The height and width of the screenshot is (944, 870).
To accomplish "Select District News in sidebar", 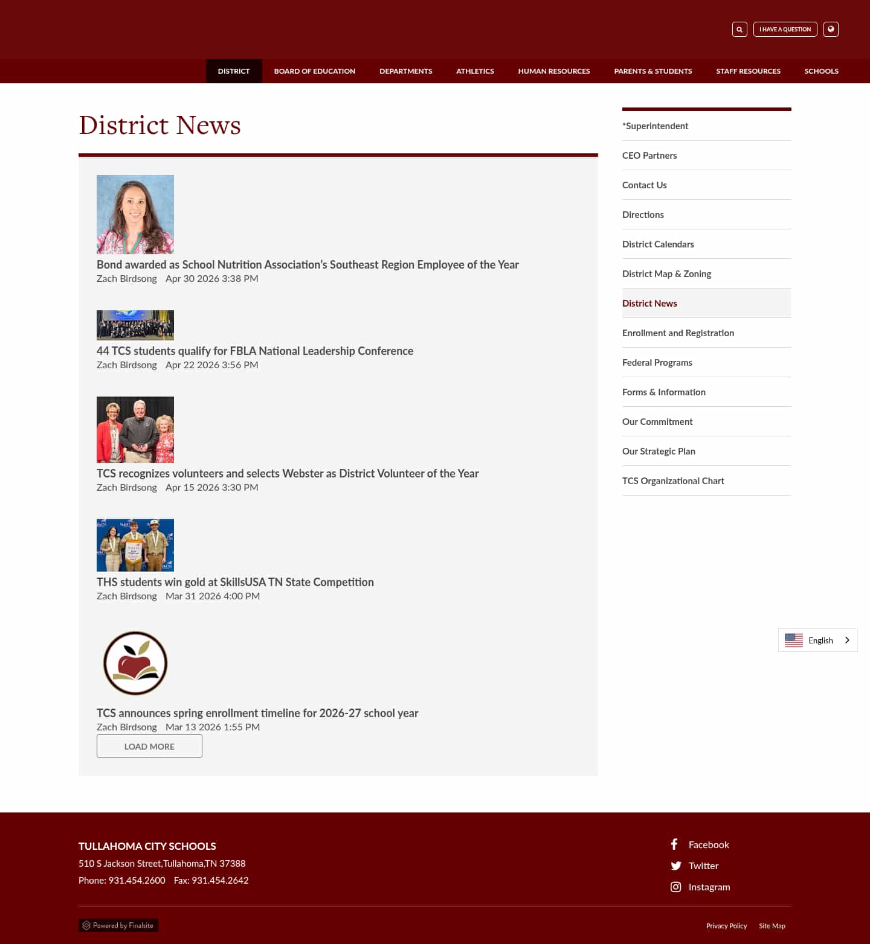I will tap(707, 303).
